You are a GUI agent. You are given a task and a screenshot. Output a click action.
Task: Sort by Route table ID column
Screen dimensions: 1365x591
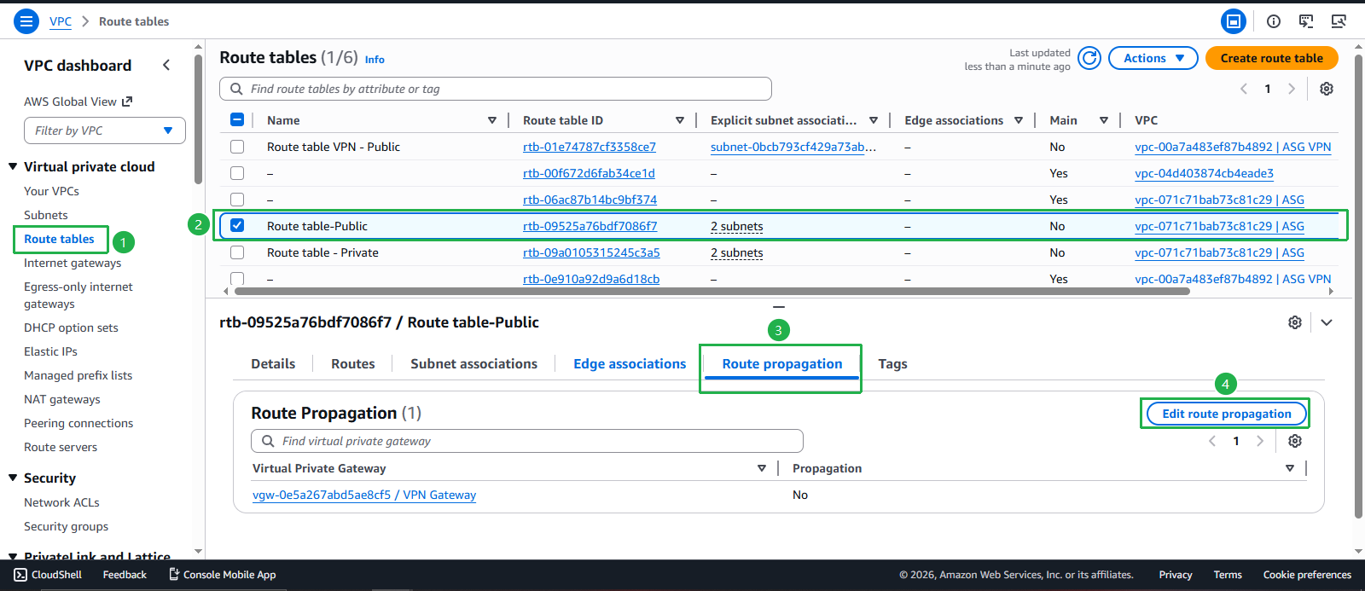coord(680,120)
